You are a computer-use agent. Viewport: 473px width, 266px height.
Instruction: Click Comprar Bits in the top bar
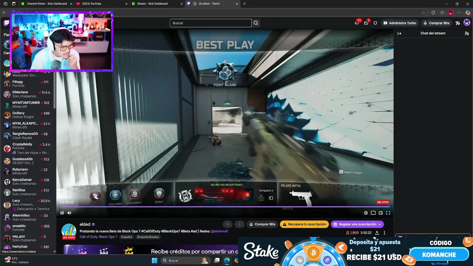click(436, 23)
